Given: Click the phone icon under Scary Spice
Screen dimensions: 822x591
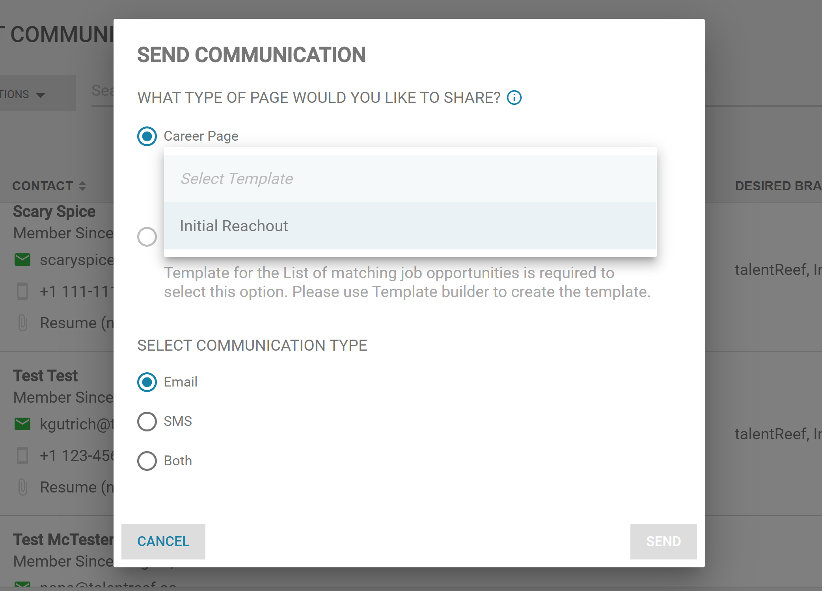Looking at the screenshot, I should coord(22,292).
